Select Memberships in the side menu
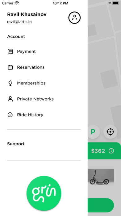This screenshot has width=121, height=216. 44,83
